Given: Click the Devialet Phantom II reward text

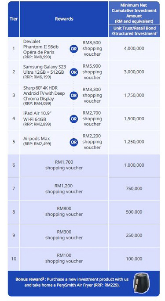Looking at the screenshot, I should click(x=41, y=49).
